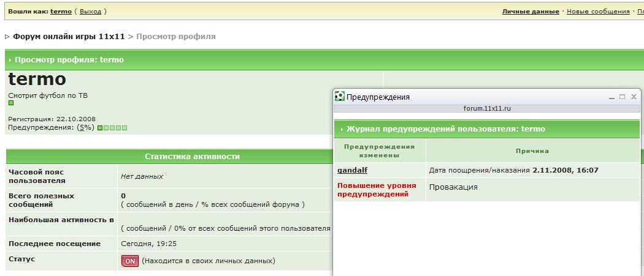Open gandalf's profile from warnings log
Viewport: 644px width, 276px height.
(x=352, y=170)
